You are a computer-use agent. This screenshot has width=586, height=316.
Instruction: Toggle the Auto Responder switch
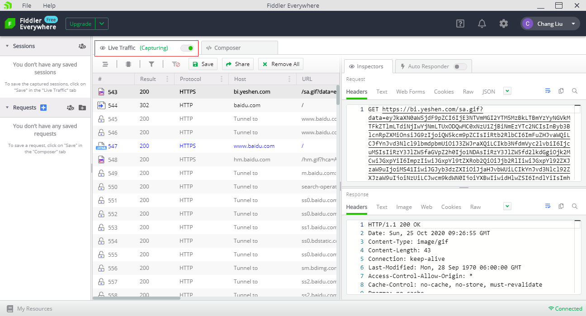pos(460,66)
